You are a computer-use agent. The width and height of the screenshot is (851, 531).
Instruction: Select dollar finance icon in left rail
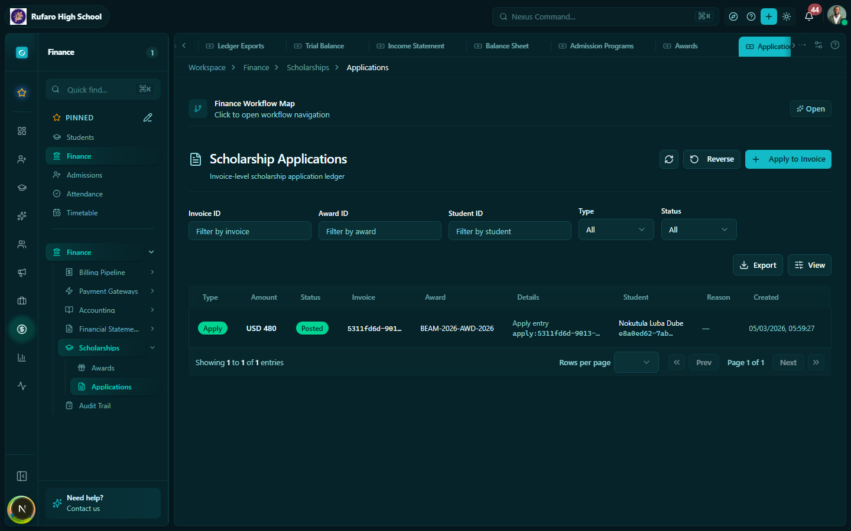point(22,329)
